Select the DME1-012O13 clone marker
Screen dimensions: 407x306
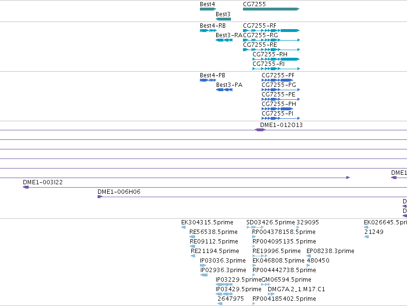point(260,130)
